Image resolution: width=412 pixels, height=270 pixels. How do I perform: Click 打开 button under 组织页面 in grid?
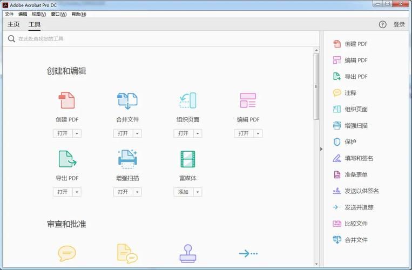(184, 133)
